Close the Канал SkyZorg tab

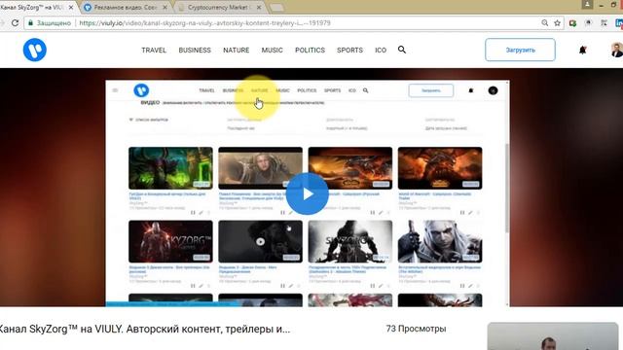pos(71,8)
